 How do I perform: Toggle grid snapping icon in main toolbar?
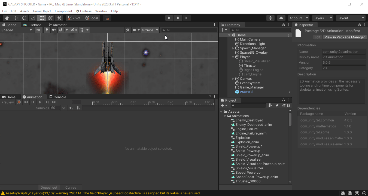coord(107,18)
